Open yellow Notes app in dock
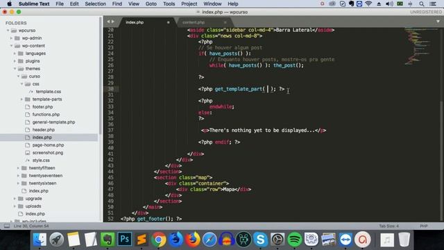The image size is (444, 250). (x=74, y=239)
